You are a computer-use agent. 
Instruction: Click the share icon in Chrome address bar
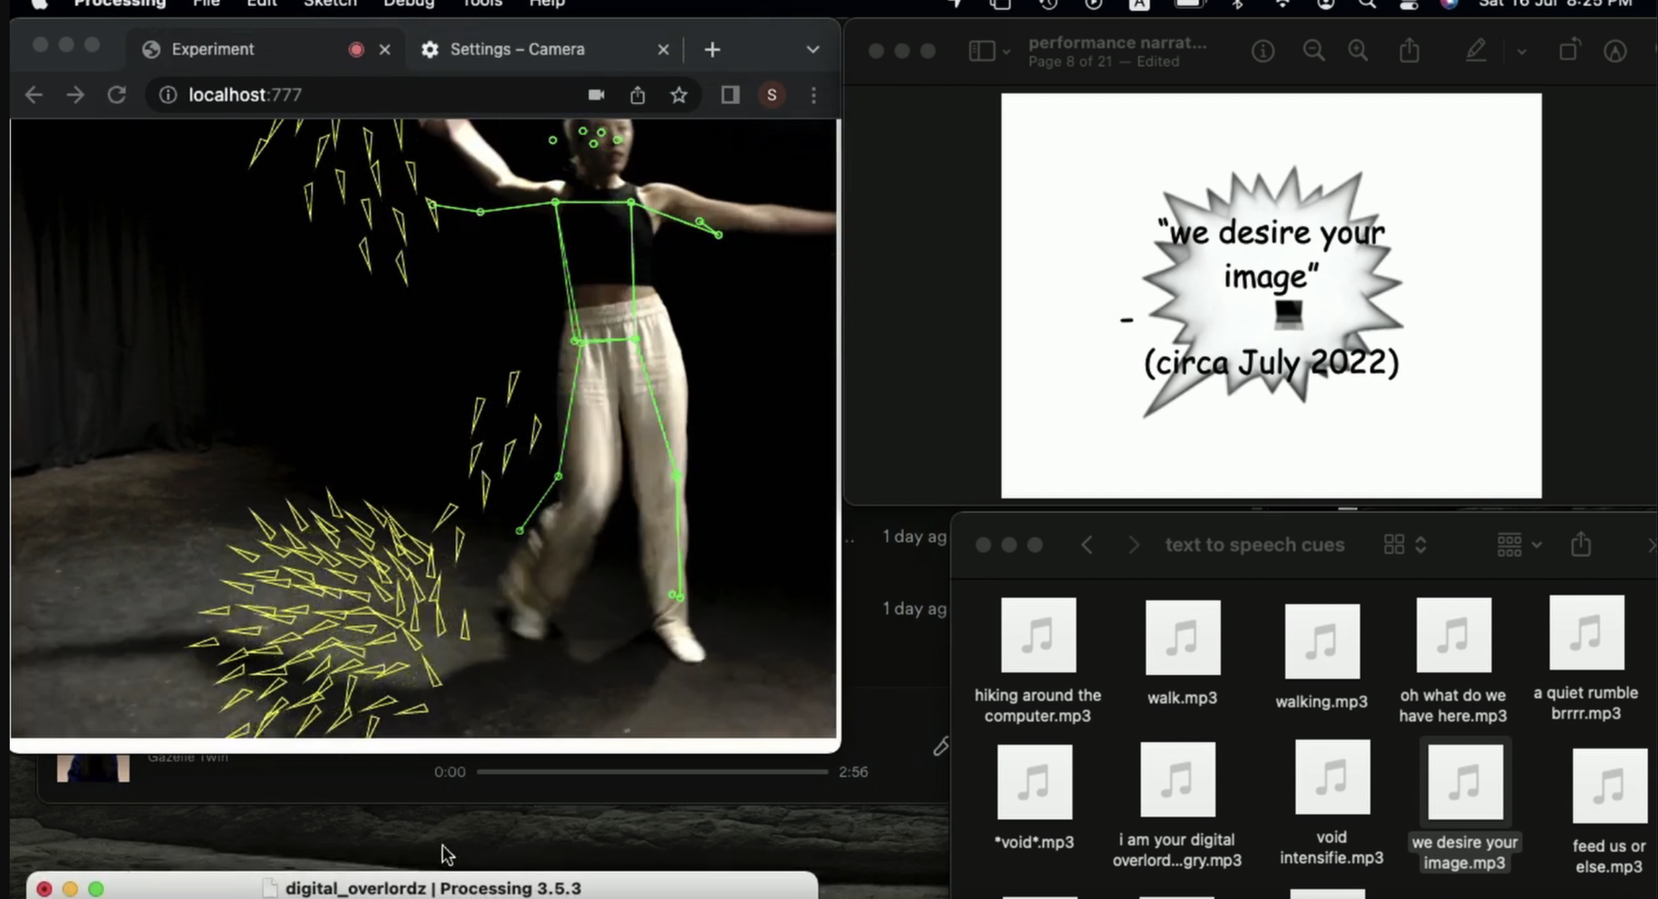(637, 95)
